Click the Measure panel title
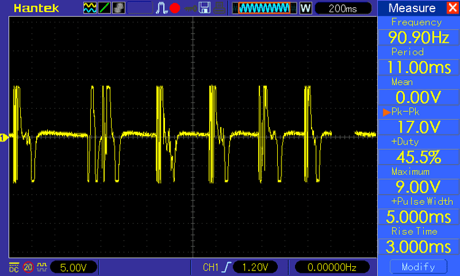The height and width of the screenshot is (276, 460). pos(412,8)
